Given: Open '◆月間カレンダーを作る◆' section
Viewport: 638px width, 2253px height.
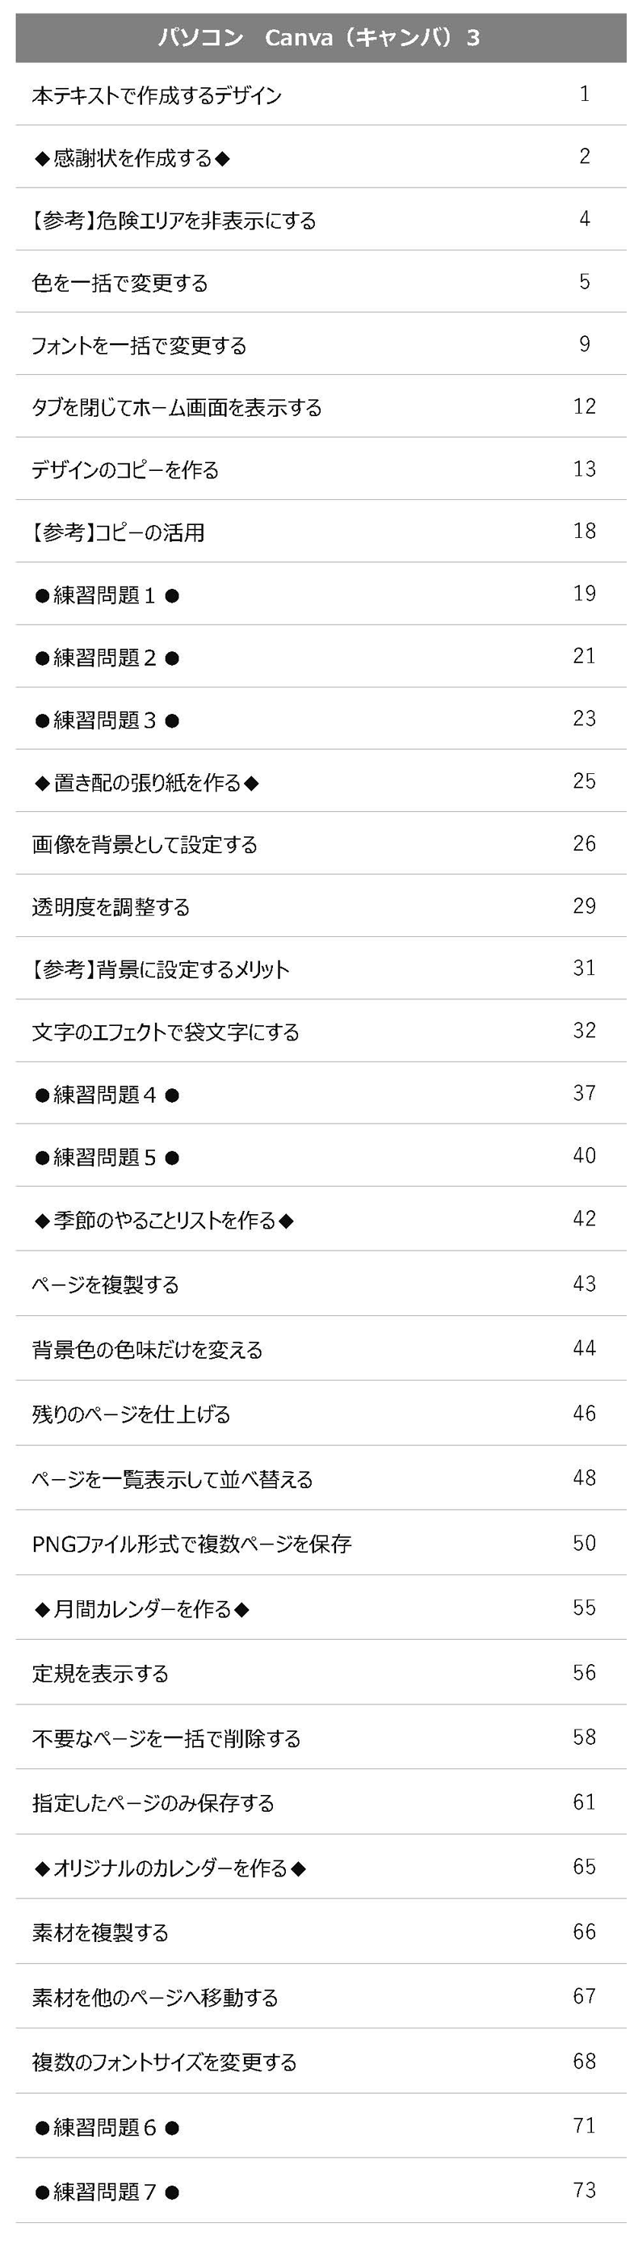Looking at the screenshot, I should click(141, 1608).
